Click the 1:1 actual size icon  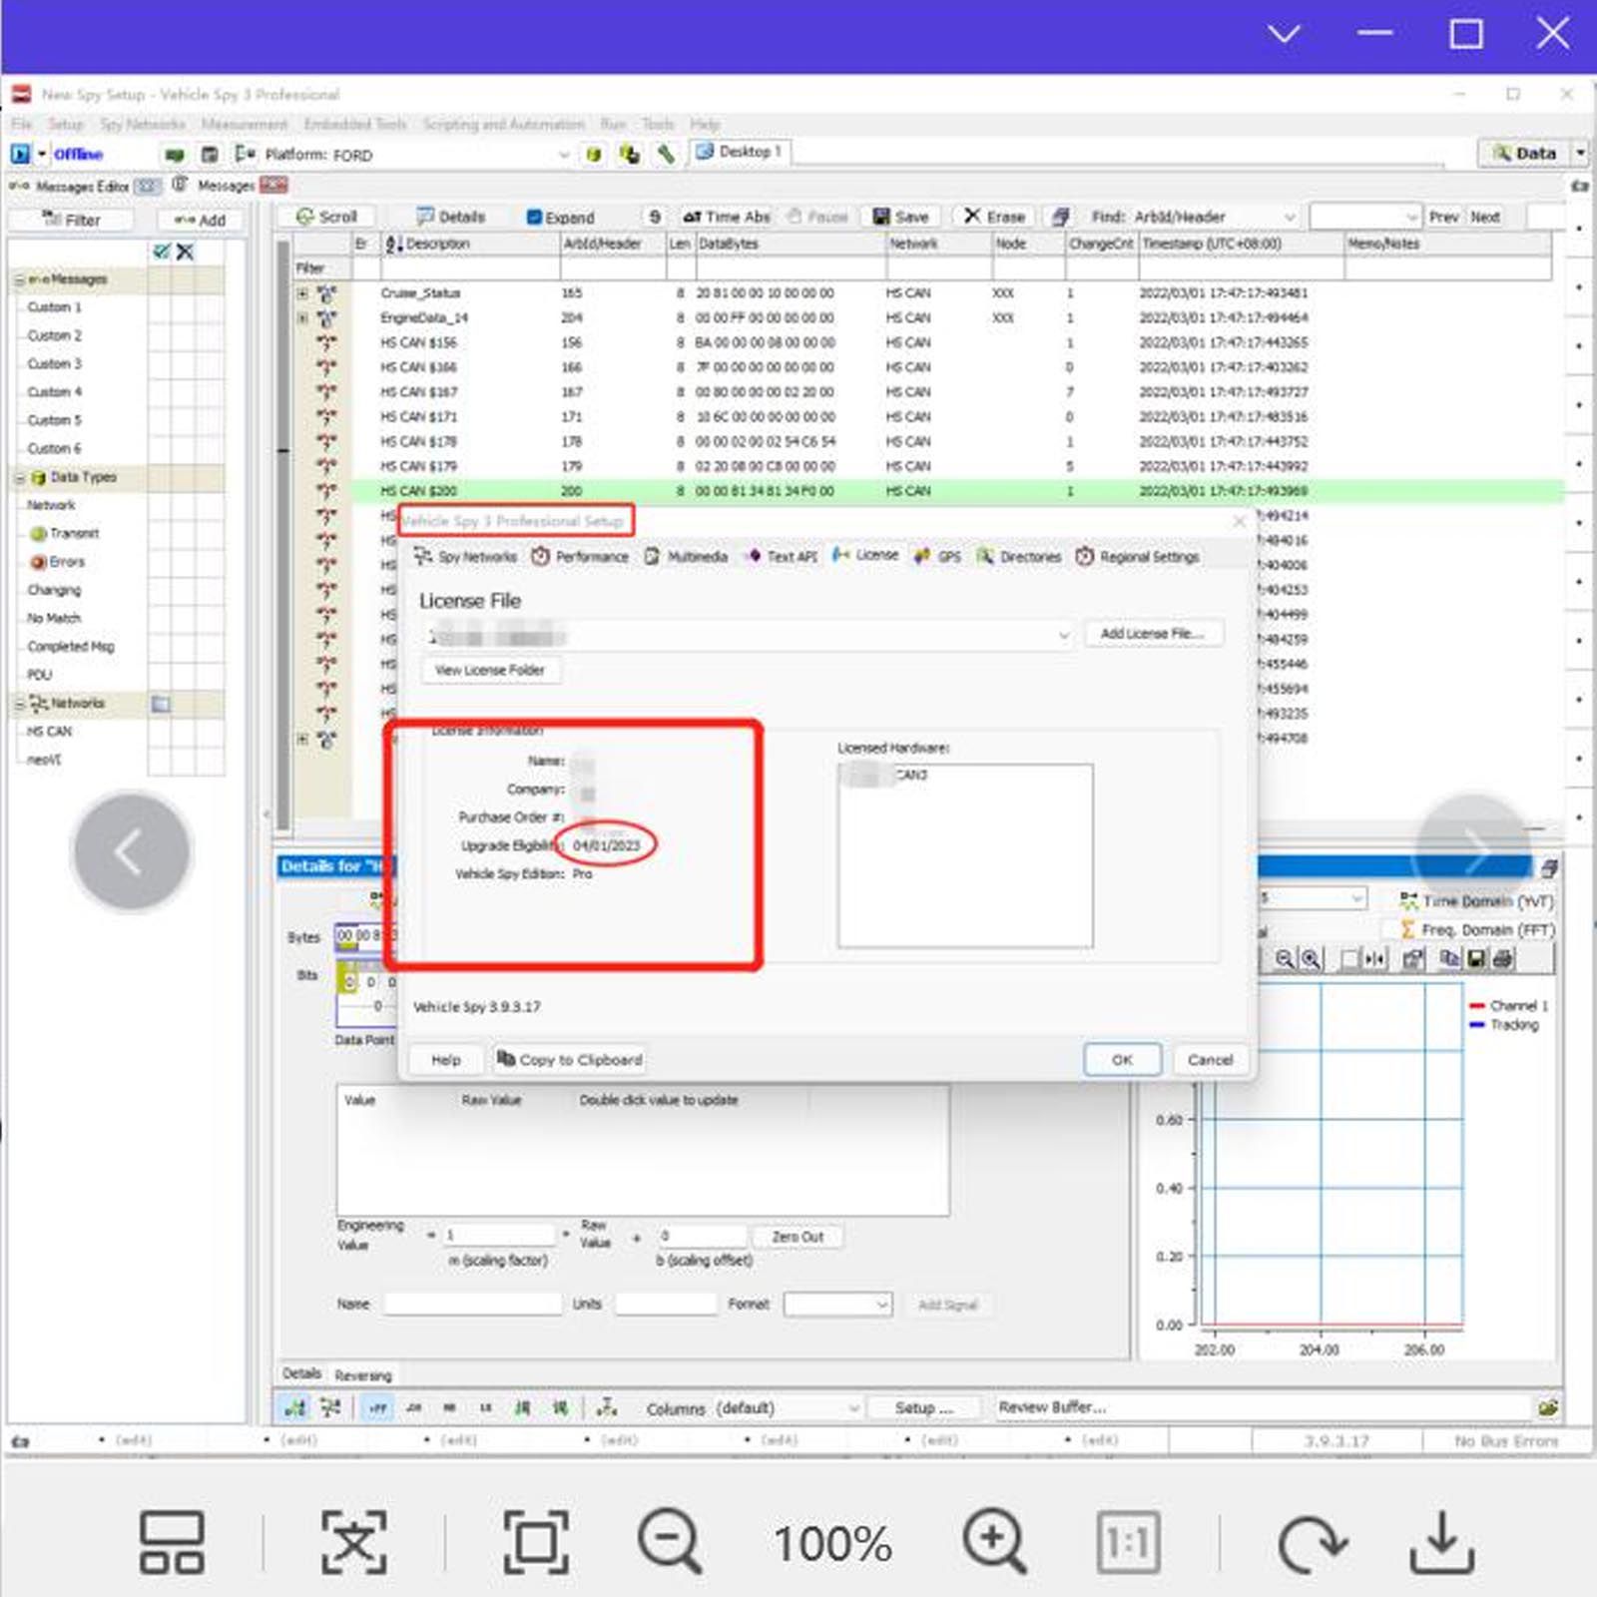click(x=1127, y=1541)
